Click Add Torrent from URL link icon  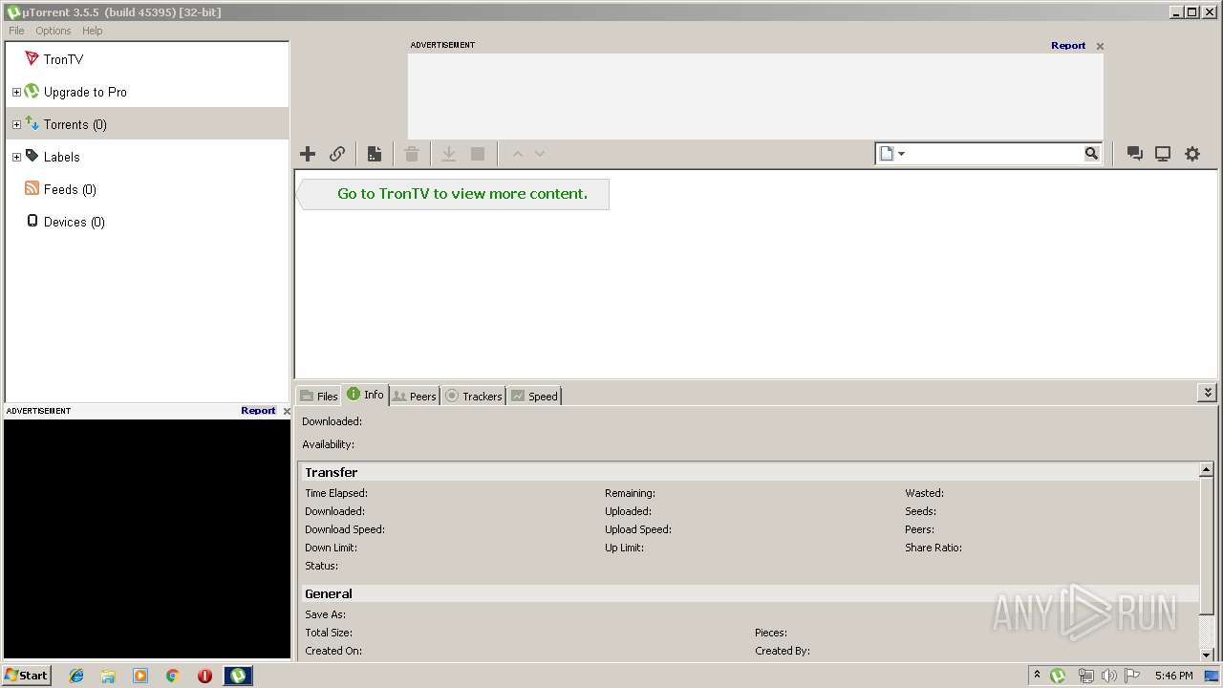coord(337,154)
